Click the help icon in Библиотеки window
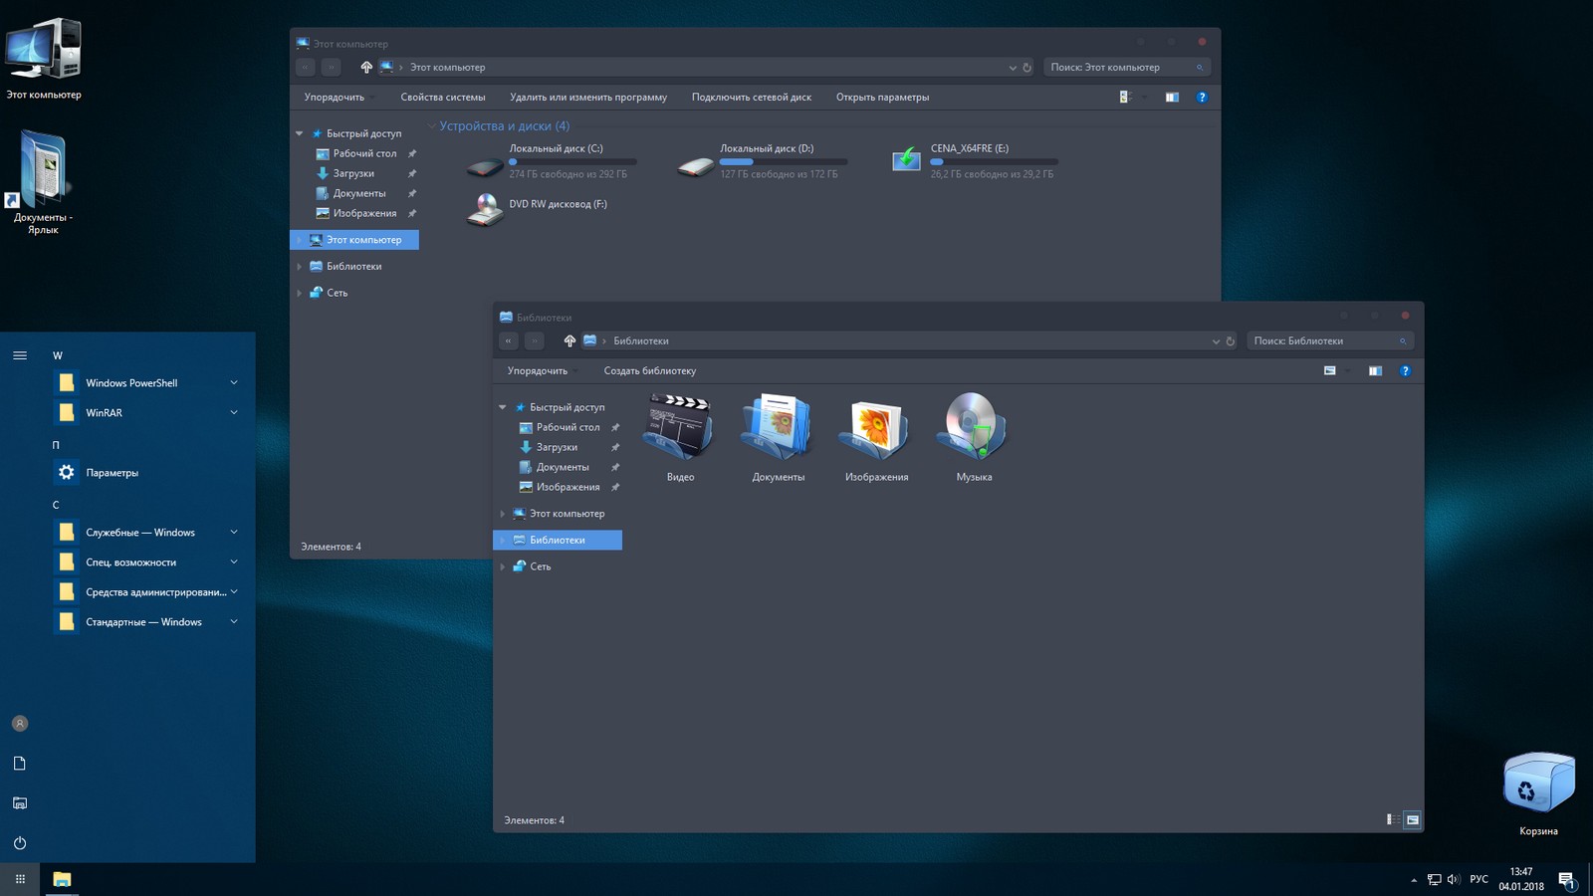1593x896 pixels. [1405, 371]
